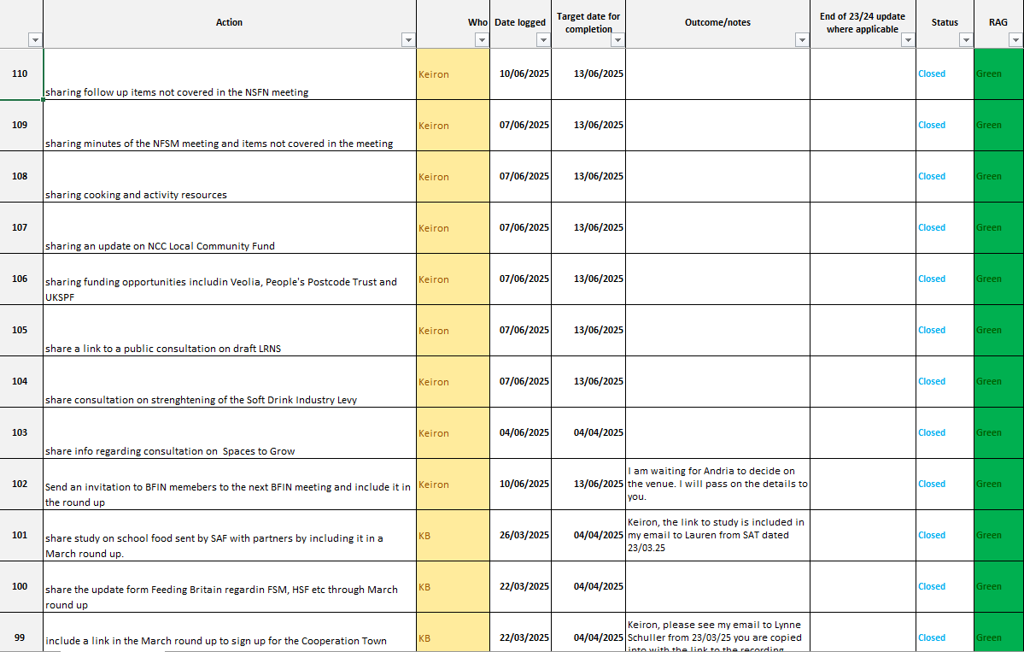This screenshot has width=1024, height=652.
Task: Click the KB cell in row 100
Action: (453, 587)
